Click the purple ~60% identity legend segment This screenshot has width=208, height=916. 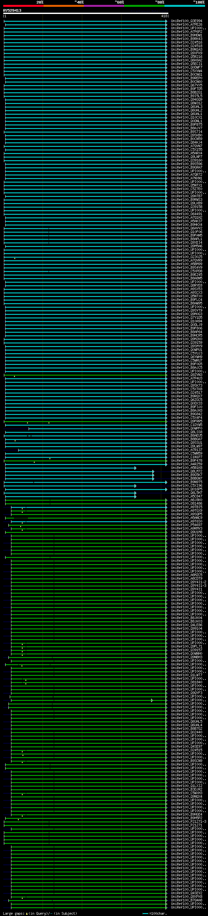tap(104, 6)
